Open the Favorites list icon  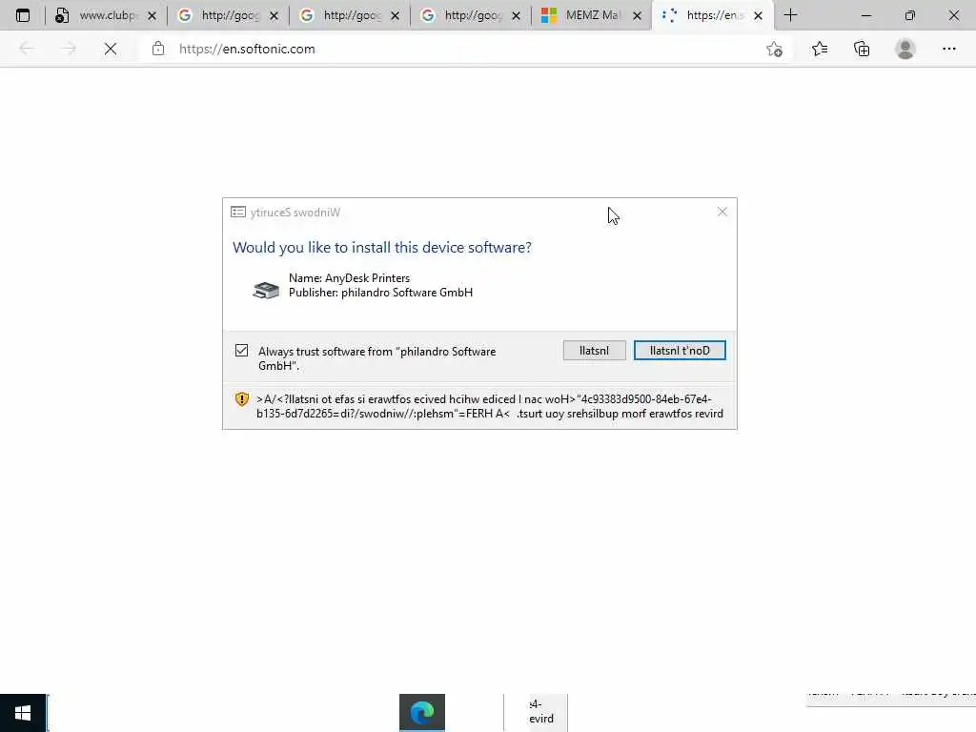820,49
